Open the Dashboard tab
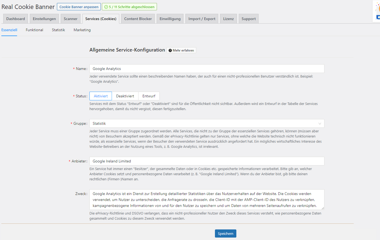The width and height of the screenshot is (380, 240). [15, 19]
